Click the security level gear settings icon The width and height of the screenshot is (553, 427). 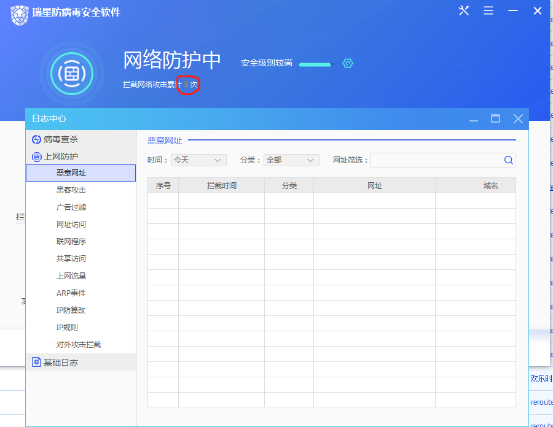(348, 63)
